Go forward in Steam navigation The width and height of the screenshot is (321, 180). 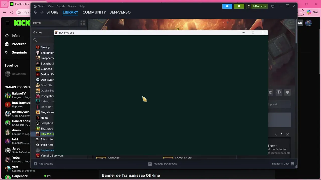click(42, 12)
